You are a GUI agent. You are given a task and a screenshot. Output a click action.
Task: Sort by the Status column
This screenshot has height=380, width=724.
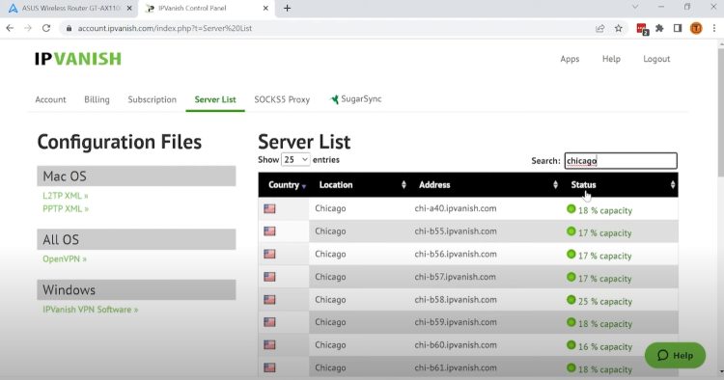(620, 185)
